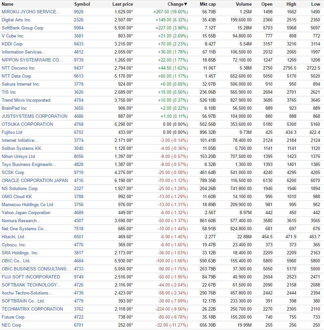The width and height of the screenshot is (324, 330).
Task: Open TIS Inc link
Action: [x=9, y=92]
